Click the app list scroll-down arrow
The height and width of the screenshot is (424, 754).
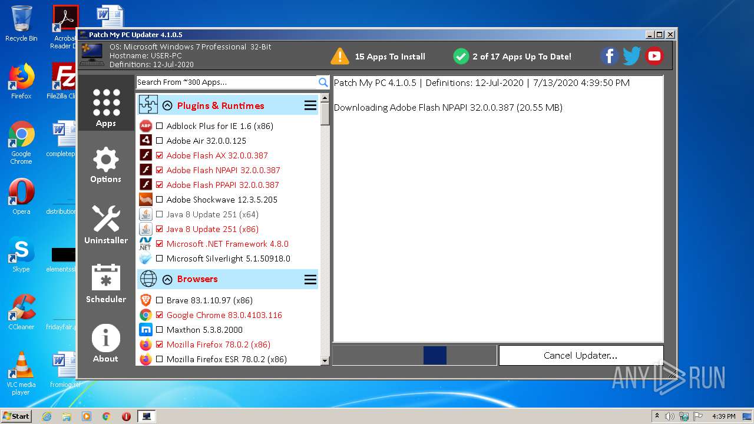[x=325, y=360]
